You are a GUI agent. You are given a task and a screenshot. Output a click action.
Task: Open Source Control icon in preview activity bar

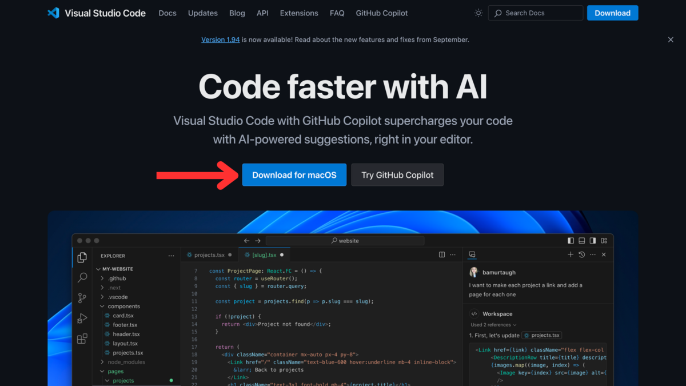pos(82,298)
